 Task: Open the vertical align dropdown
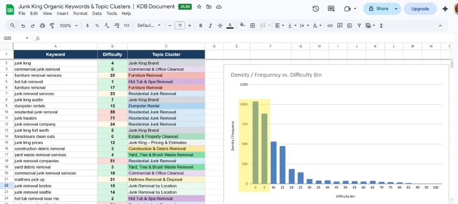tap(292, 26)
